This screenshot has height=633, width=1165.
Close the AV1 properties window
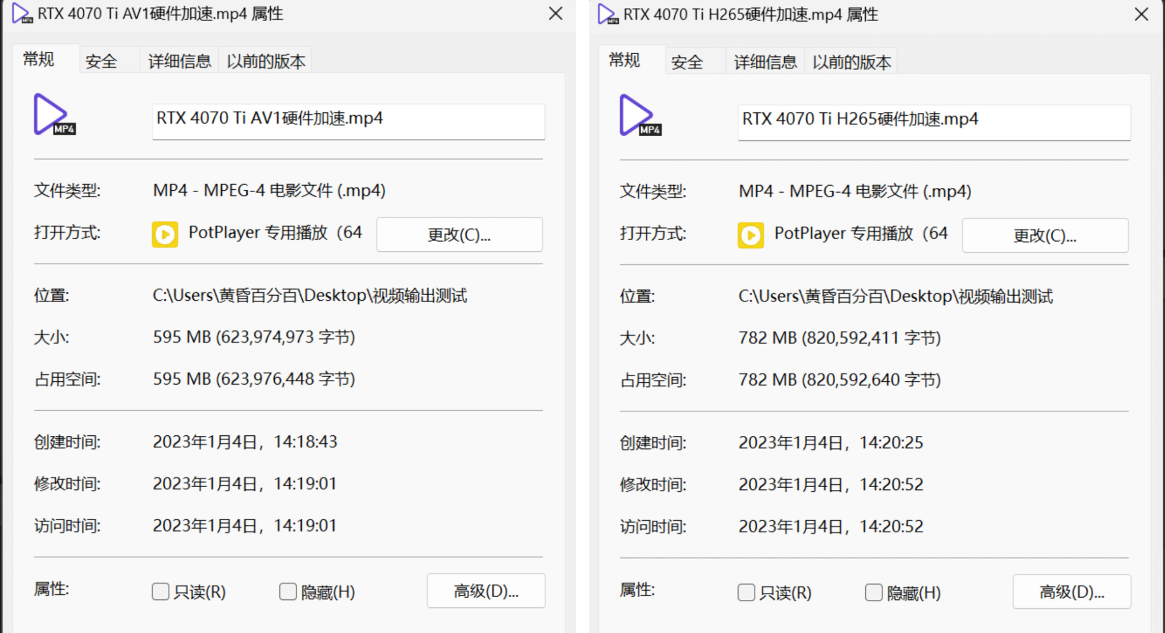tap(556, 14)
